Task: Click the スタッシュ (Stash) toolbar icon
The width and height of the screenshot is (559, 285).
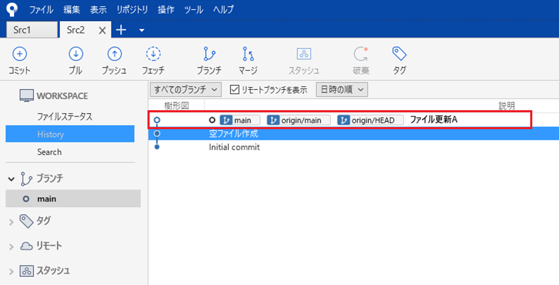Action: 304,54
